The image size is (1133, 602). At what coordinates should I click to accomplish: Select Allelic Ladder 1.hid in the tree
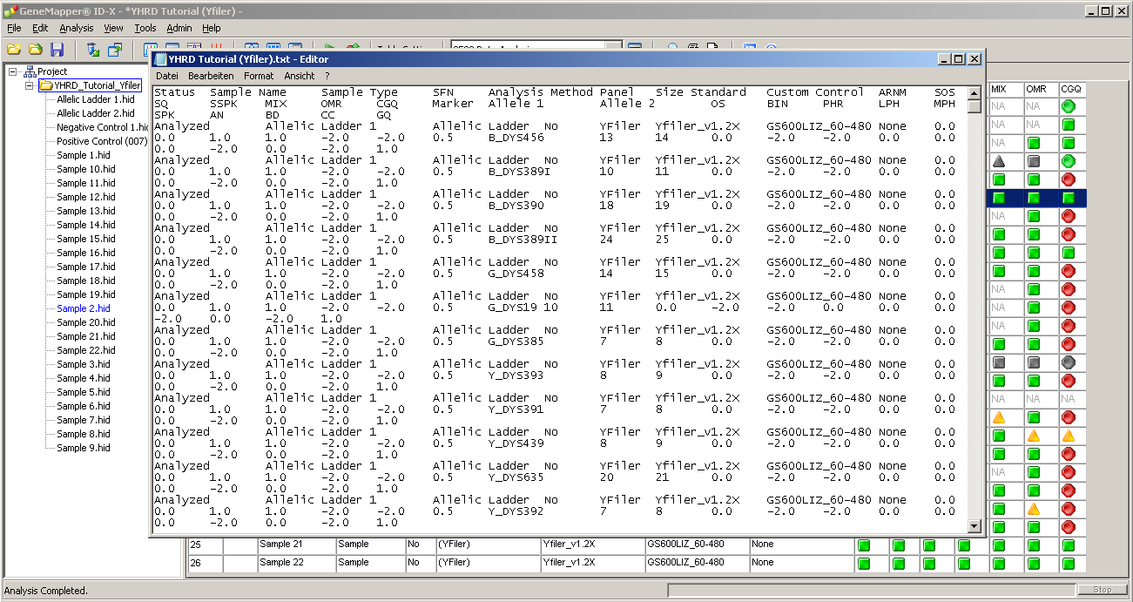[x=96, y=99]
